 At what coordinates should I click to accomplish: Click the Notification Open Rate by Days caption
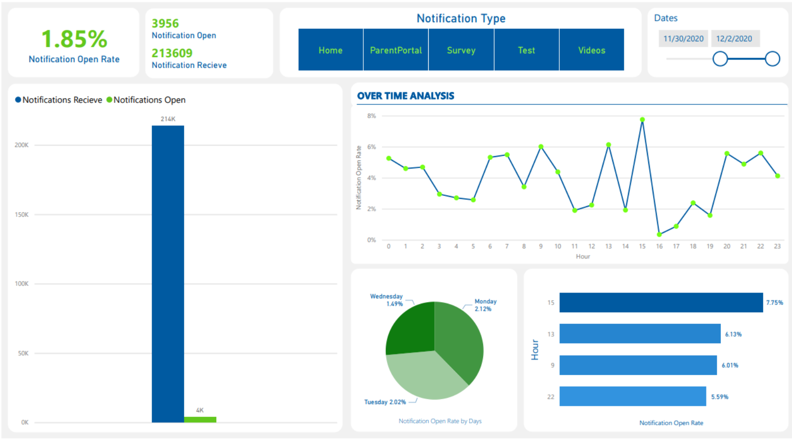pyautogui.click(x=440, y=421)
